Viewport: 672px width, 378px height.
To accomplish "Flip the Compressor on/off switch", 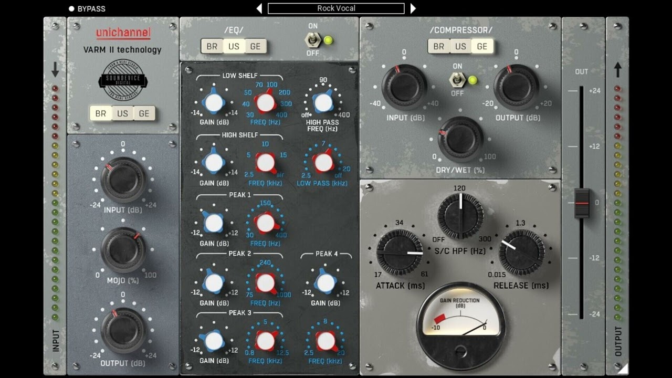I will coord(457,80).
